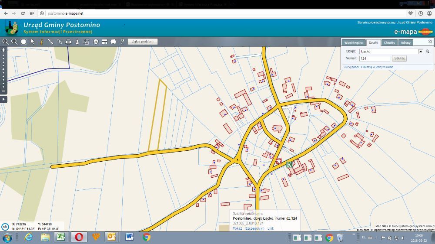Select the zoom in magnifier tool
This screenshot has width=435, height=244.
5,42
